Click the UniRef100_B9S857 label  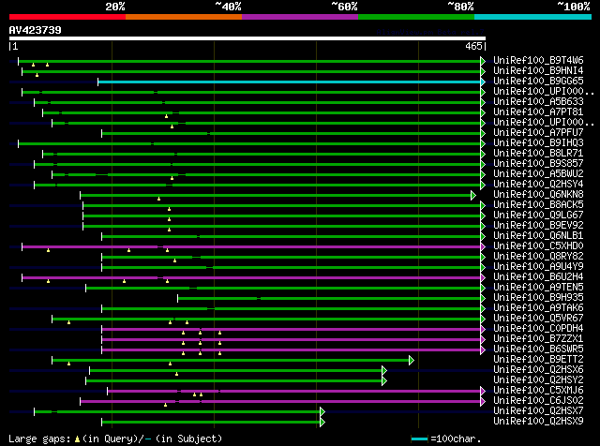click(538, 164)
